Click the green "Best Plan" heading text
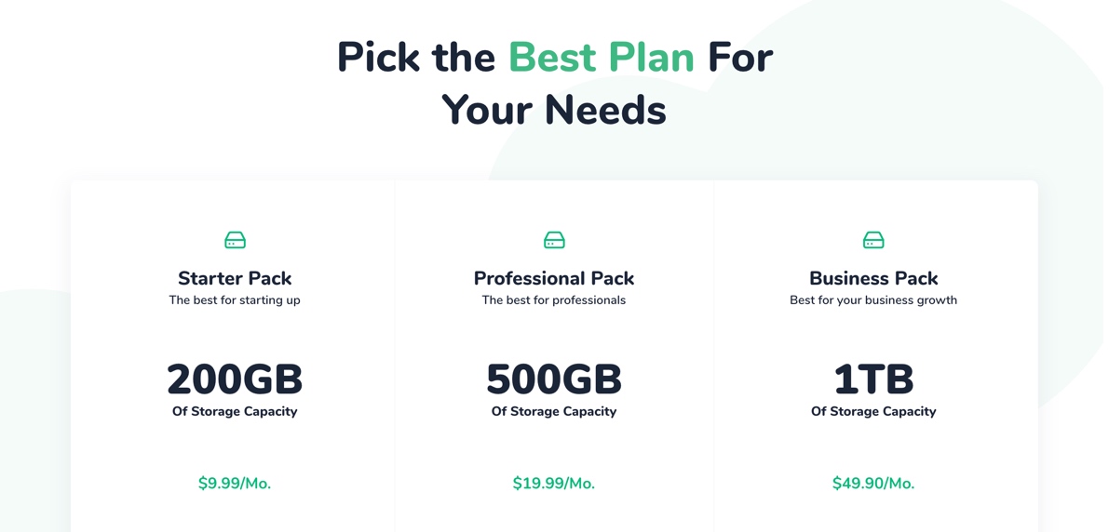The height and width of the screenshot is (532, 1109). pyautogui.click(x=602, y=58)
